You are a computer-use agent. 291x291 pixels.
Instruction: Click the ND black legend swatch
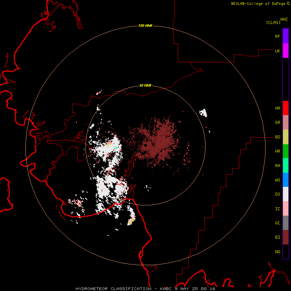pos(286,252)
